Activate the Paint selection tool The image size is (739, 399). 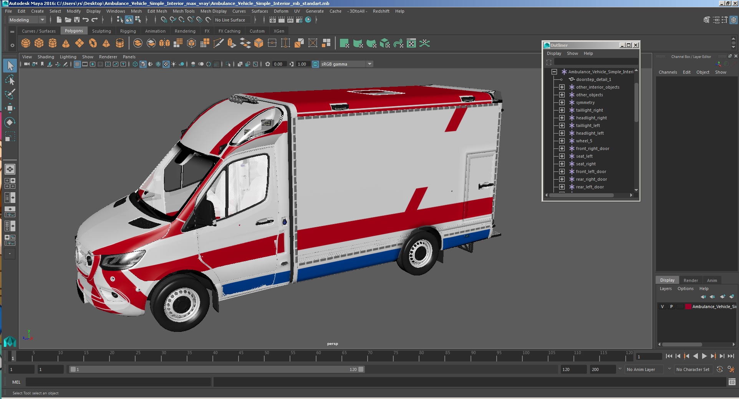(x=10, y=94)
